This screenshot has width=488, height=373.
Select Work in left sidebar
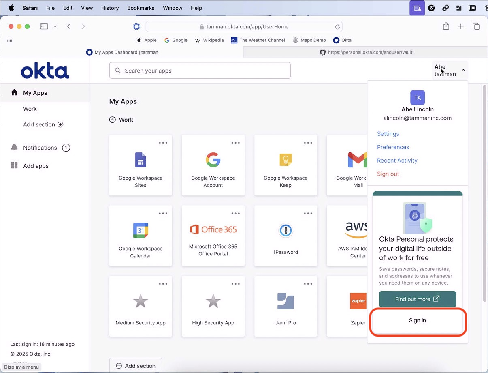click(x=30, y=109)
